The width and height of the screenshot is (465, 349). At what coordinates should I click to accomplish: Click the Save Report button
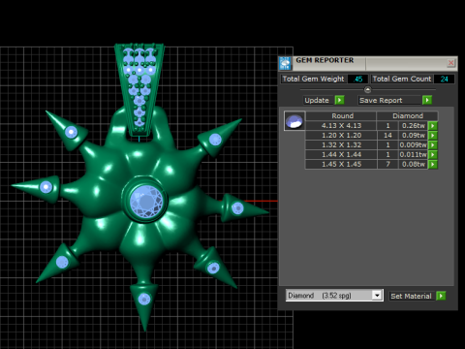click(x=390, y=100)
